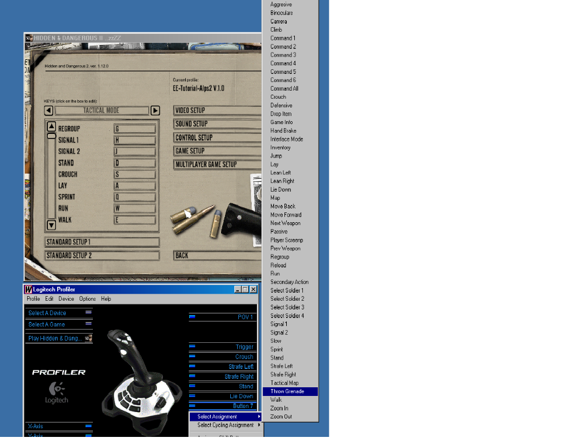This screenshot has width=577, height=445.
Task: Click the Select A Game menu icon
Action: click(x=88, y=324)
